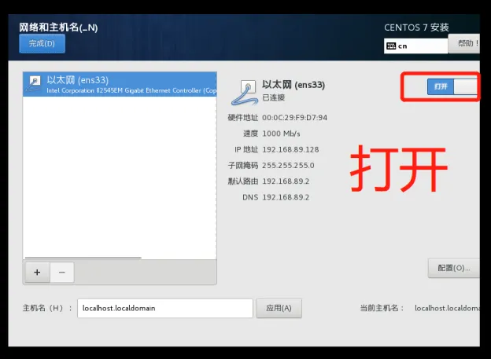Click the 网络和主机名(_N) page title
491x359 pixels.
tap(58, 27)
